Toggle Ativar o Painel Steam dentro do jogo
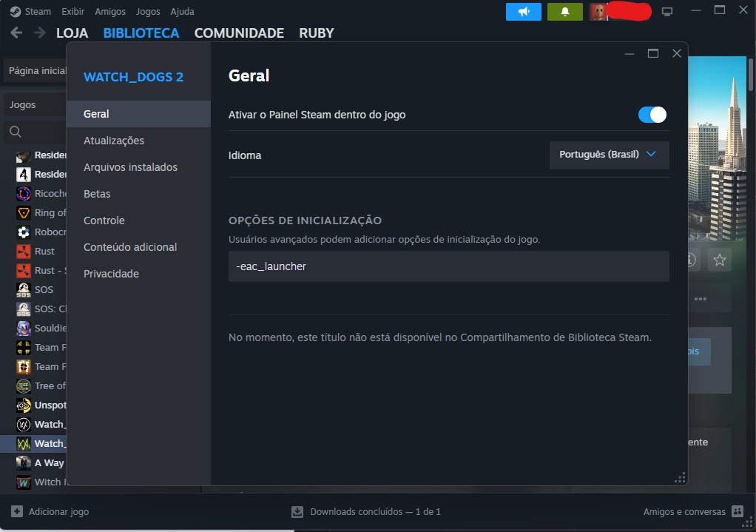The height and width of the screenshot is (532, 756). click(x=652, y=115)
